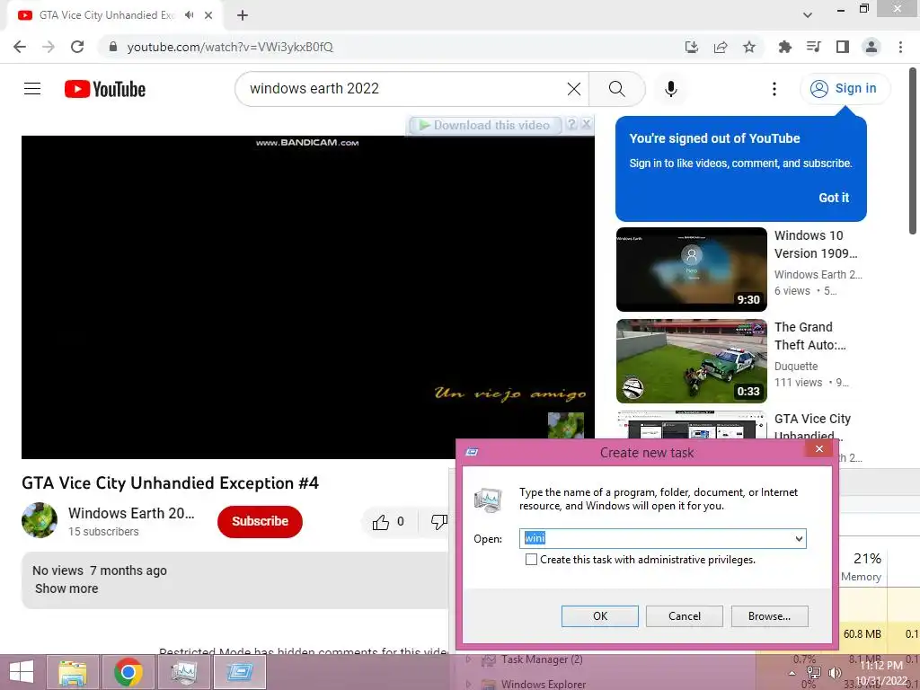The height and width of the screenshot is (690, 920).
Task: Close the Download this video bar
Action: 586,124
